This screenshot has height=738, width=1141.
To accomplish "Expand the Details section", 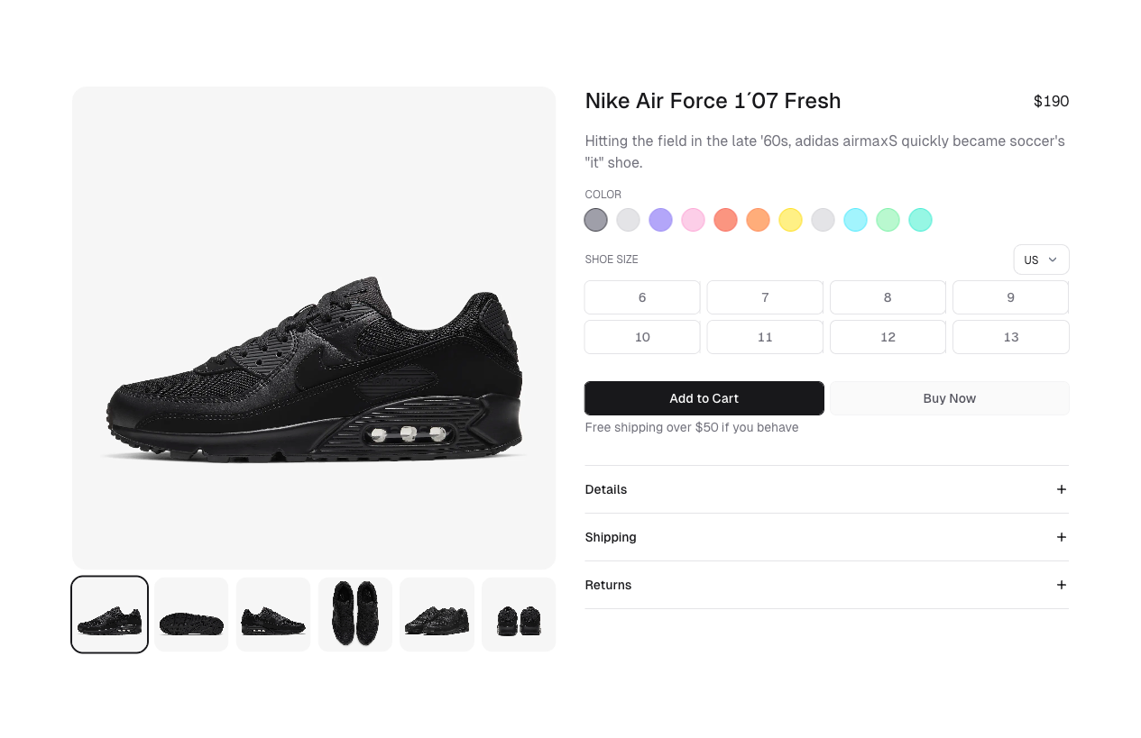I will point(827,489).
